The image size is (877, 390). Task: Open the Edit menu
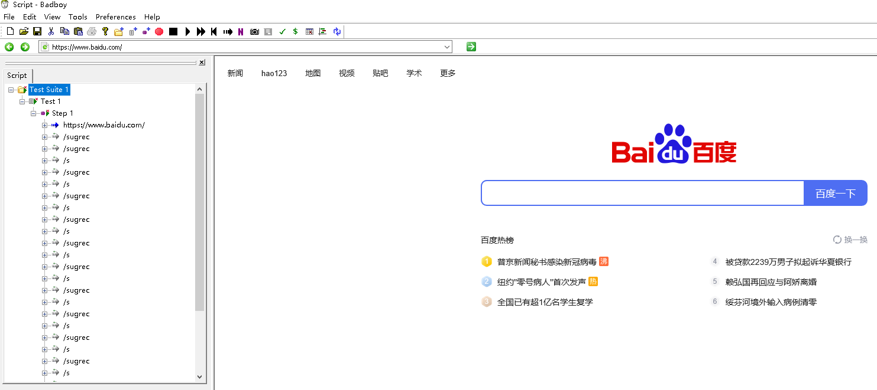30,17
